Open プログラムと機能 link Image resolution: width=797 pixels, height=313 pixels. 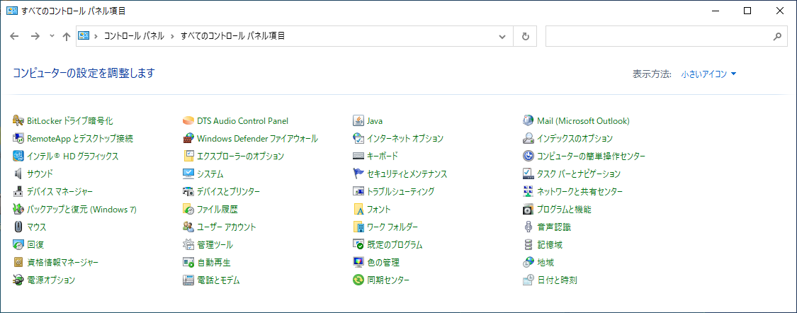point(564,209)
